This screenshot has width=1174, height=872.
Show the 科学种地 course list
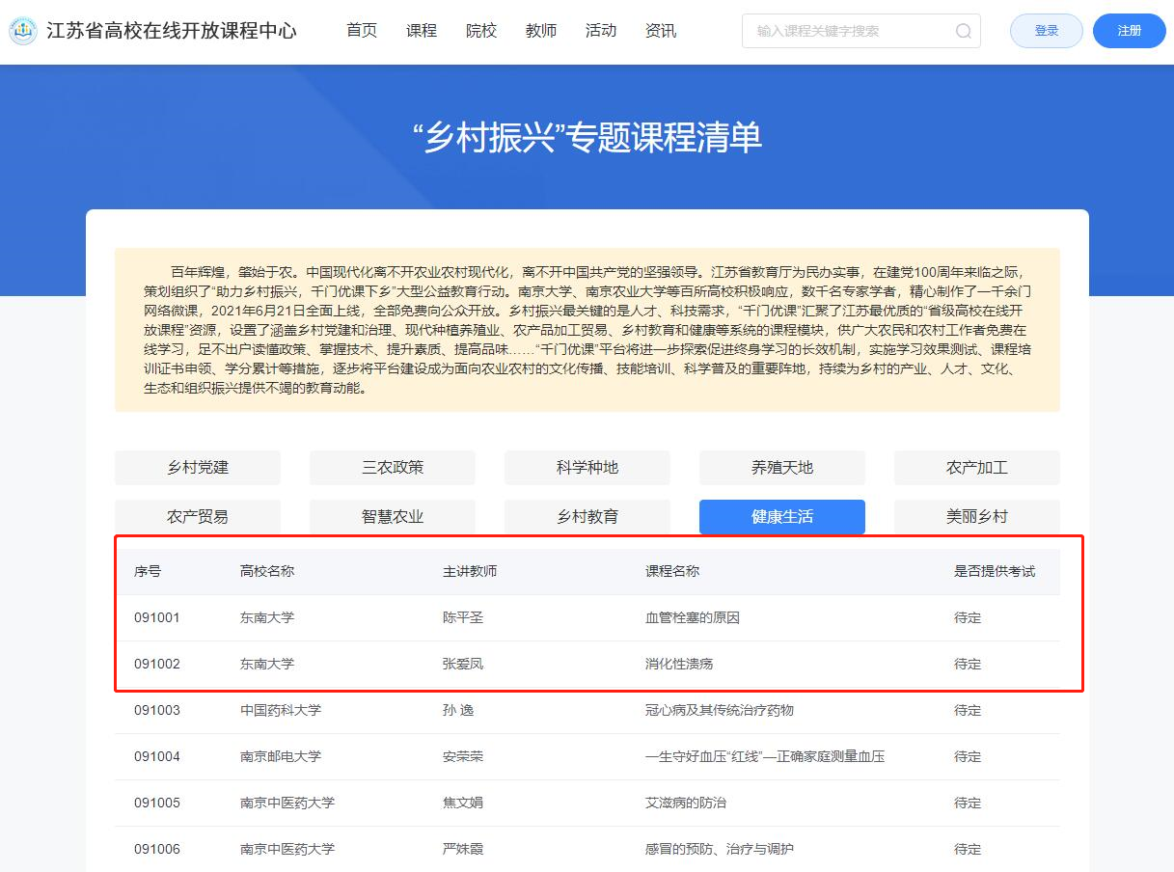pos(587,468)
